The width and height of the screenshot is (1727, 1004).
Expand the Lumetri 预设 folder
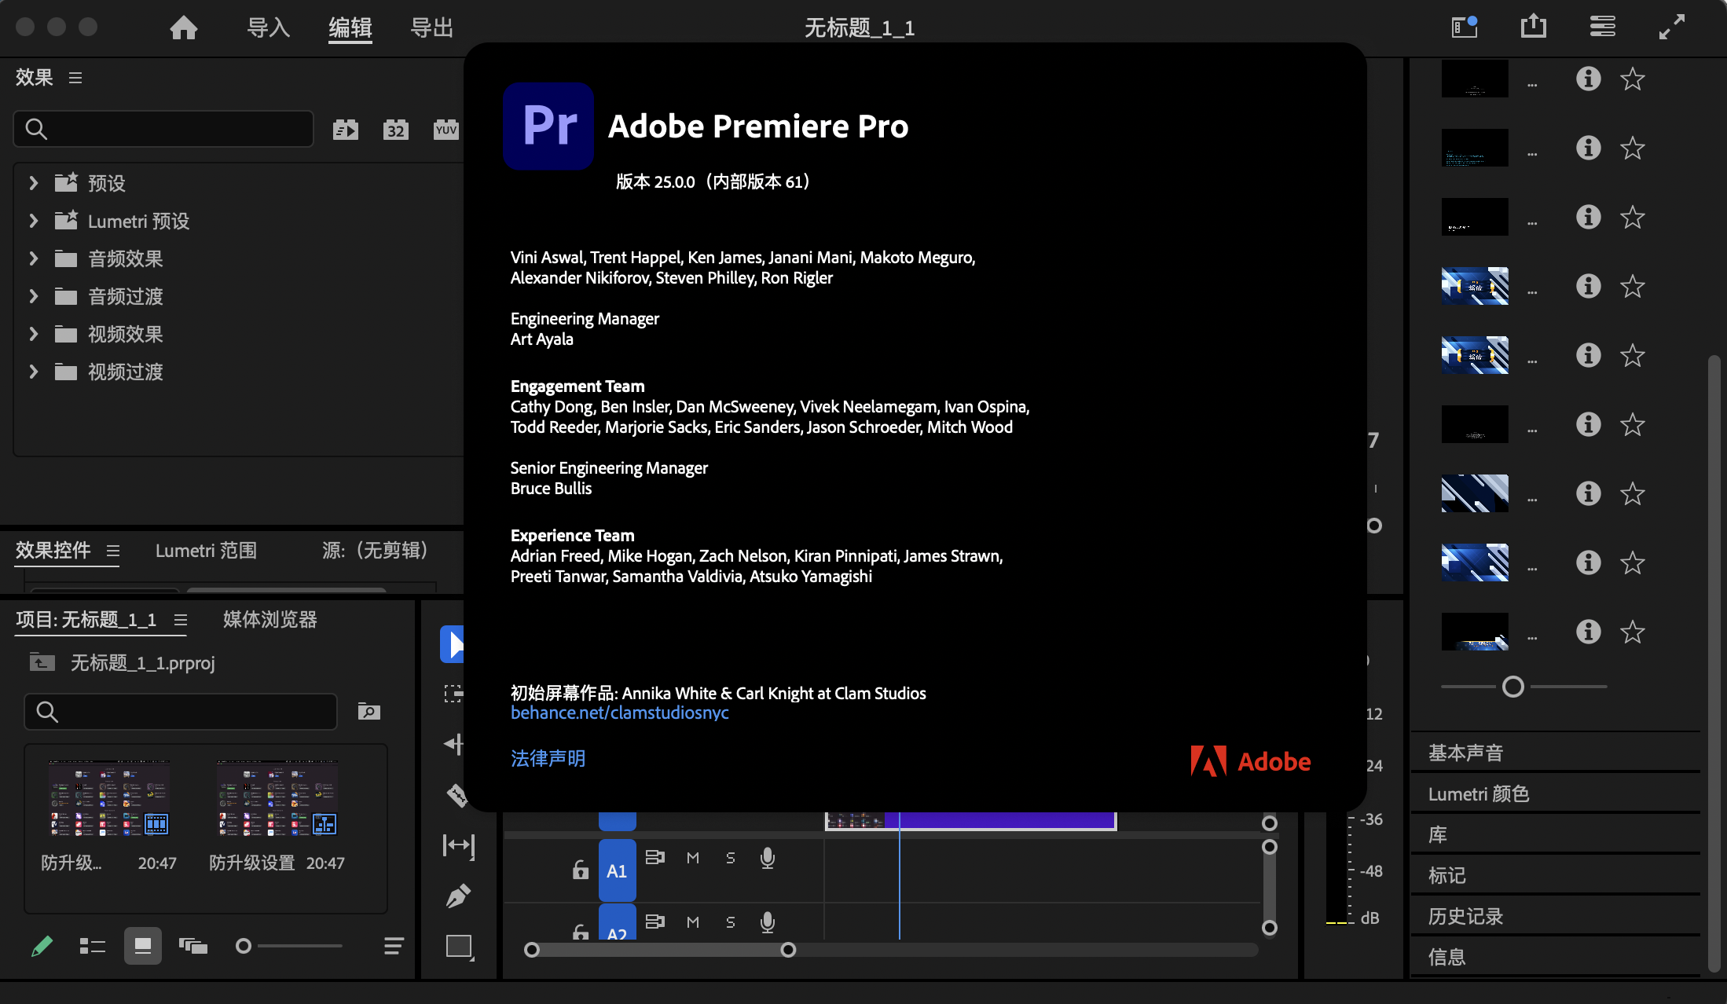pyautogui.click(x=33, y=221)
